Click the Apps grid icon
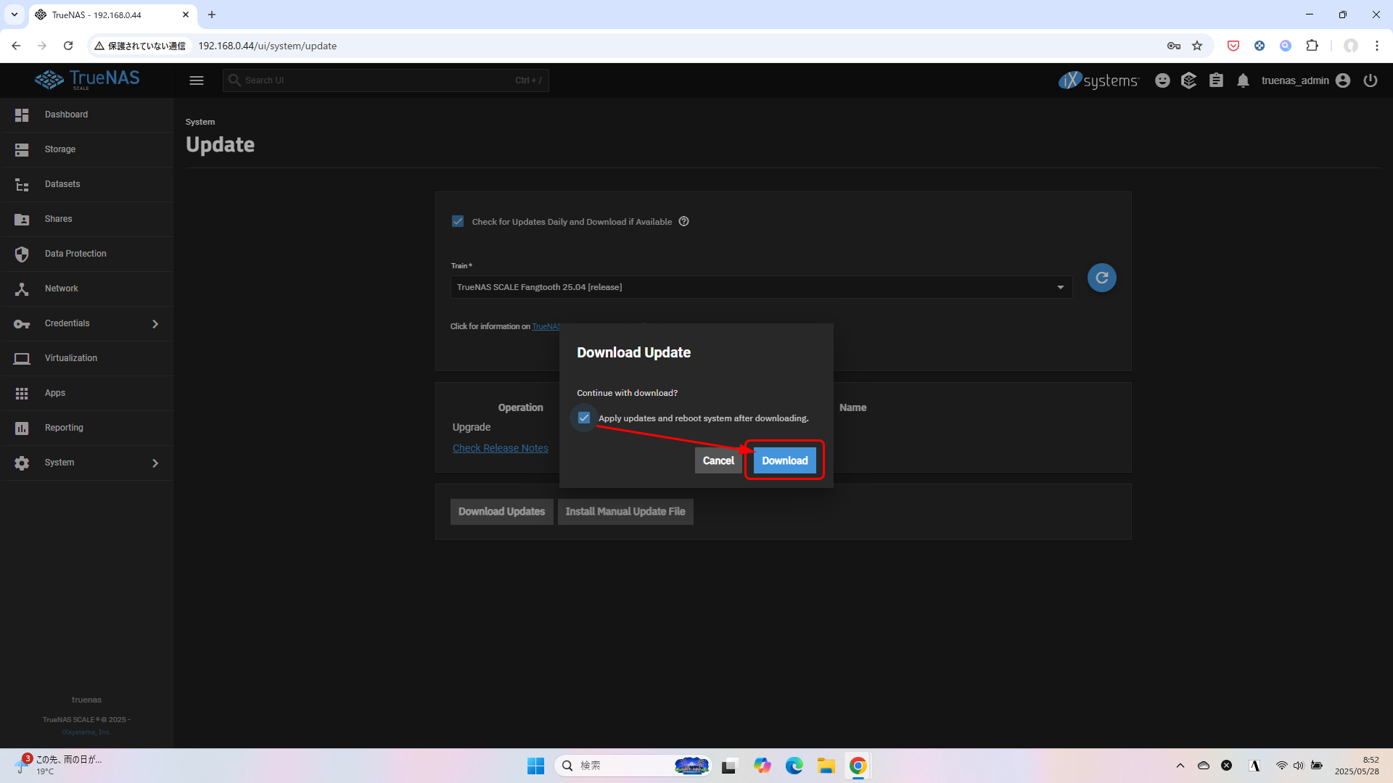The width and height of the screenshot is (1393, 783). point(22,393)
